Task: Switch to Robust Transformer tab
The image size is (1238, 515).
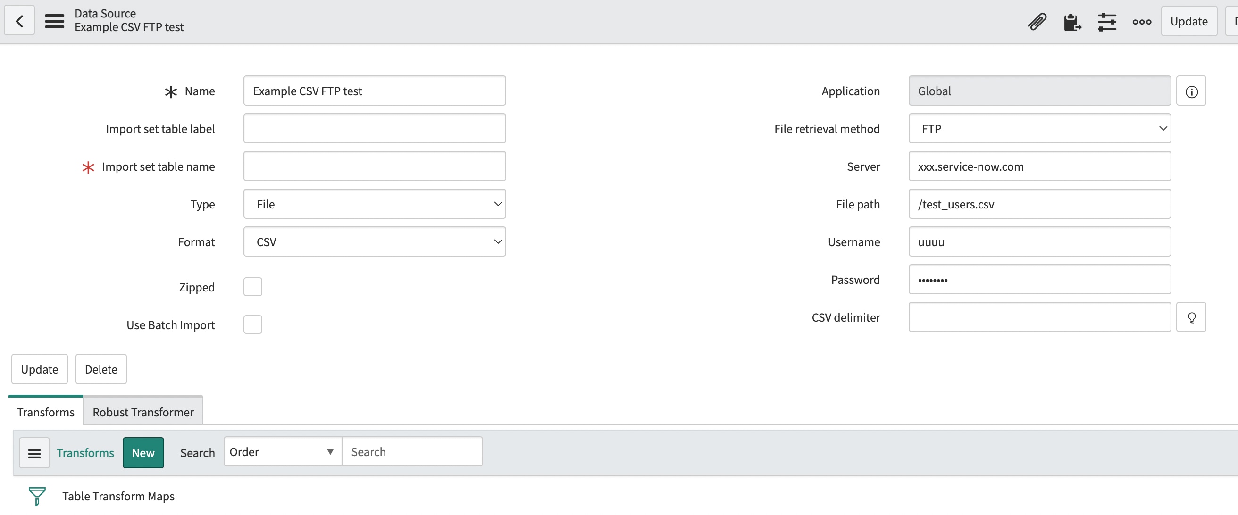Action: (143, 412)
